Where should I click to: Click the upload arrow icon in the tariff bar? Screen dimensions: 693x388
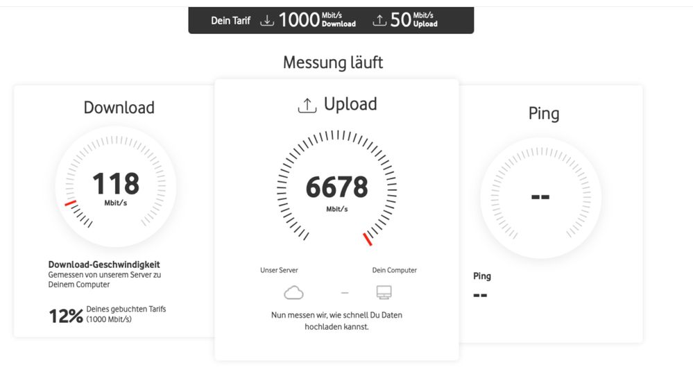point(379,20)
